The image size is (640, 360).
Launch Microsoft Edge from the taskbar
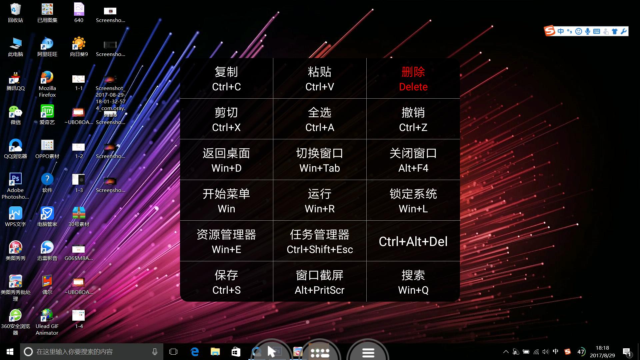click(x=194, y=351)
